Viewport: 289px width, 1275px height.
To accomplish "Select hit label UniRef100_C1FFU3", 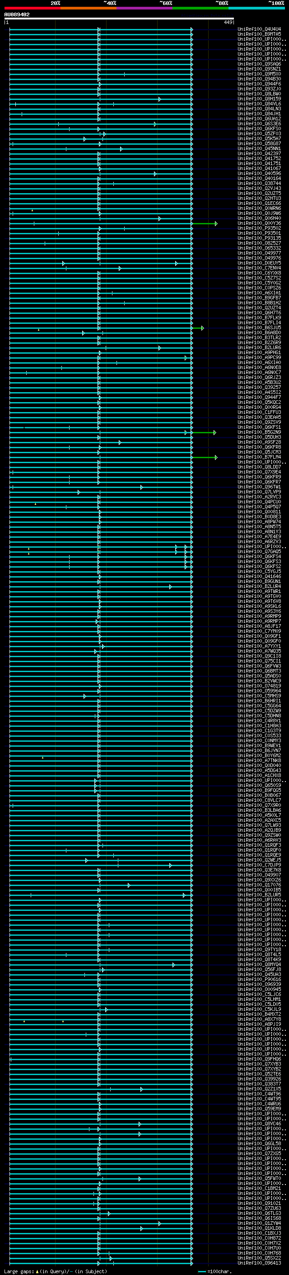I will [259, 412].
